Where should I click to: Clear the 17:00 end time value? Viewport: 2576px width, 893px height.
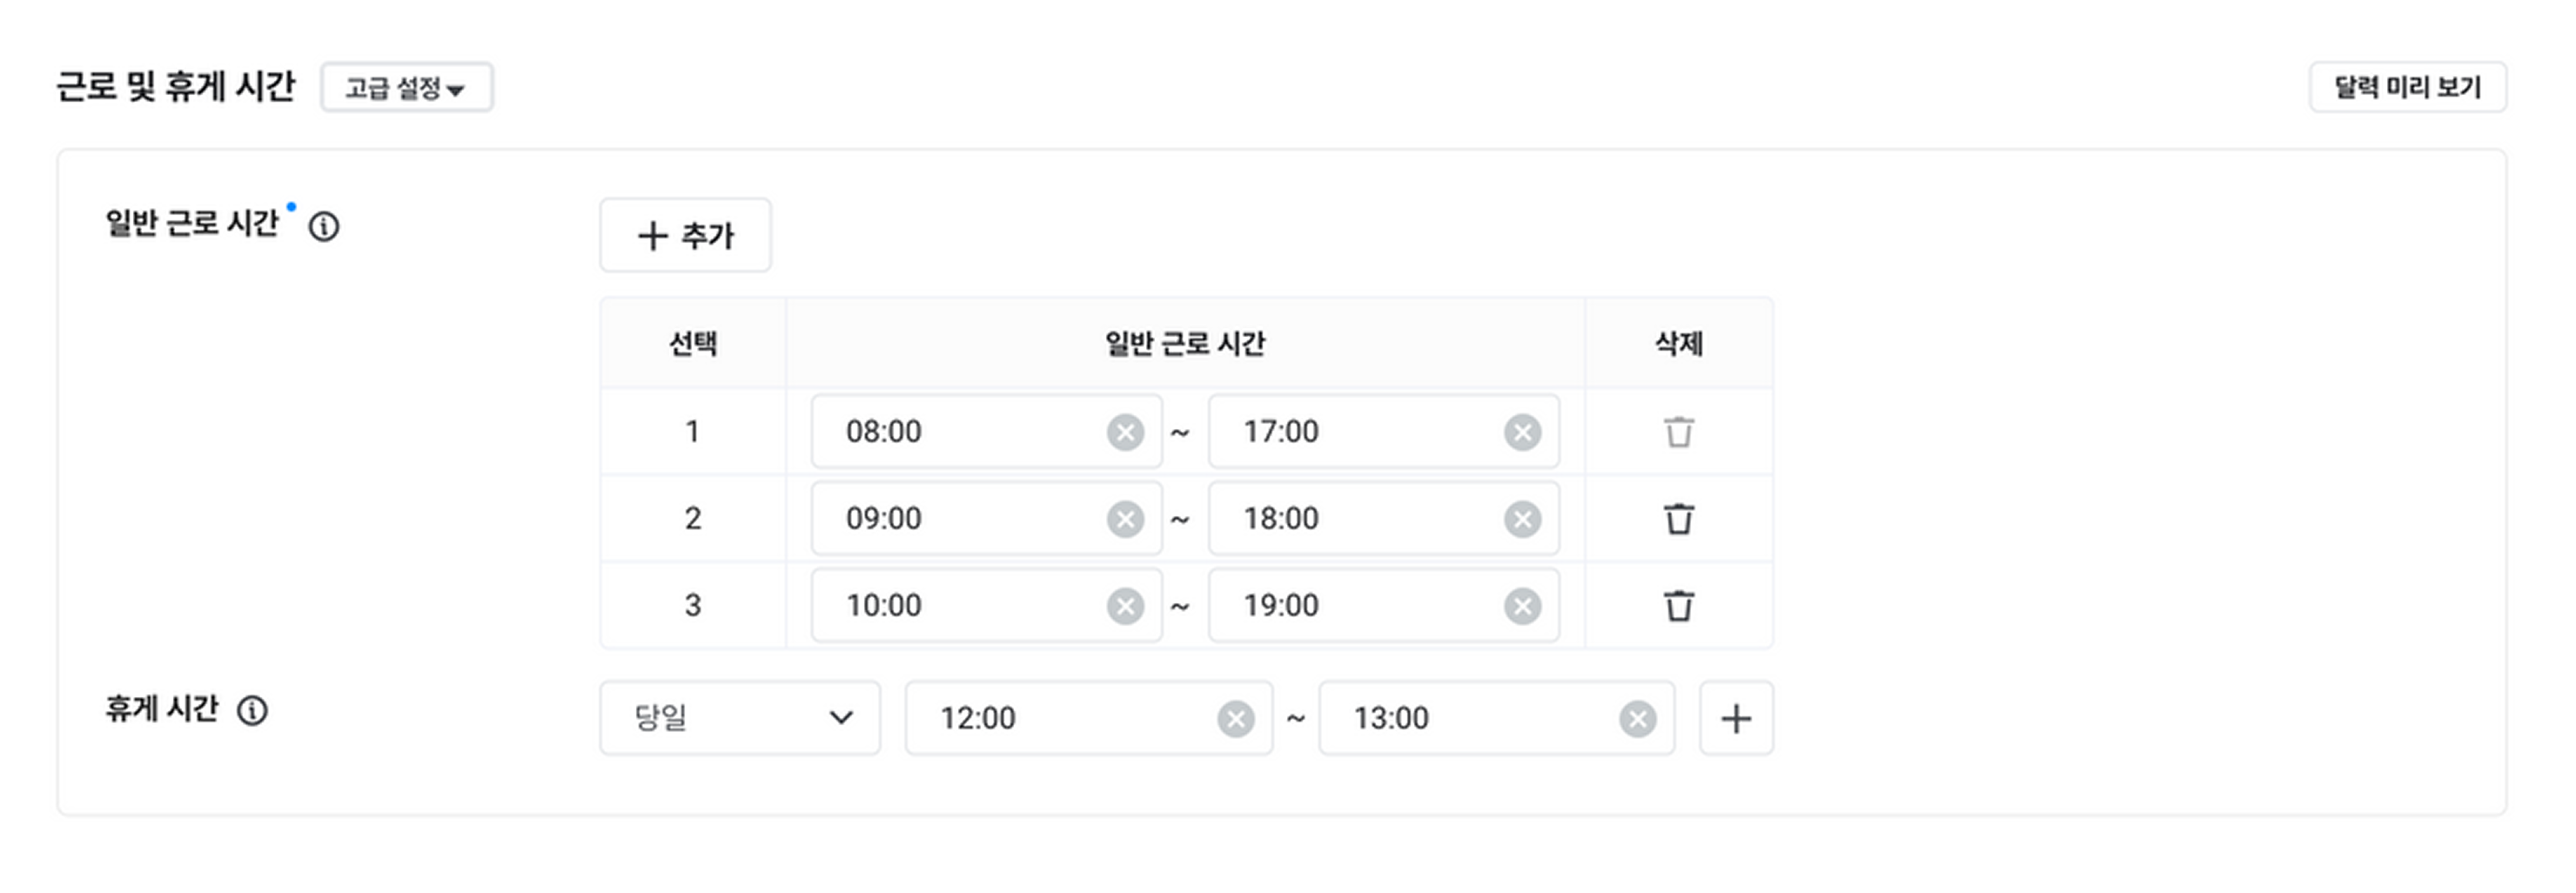click(1522, 432)
